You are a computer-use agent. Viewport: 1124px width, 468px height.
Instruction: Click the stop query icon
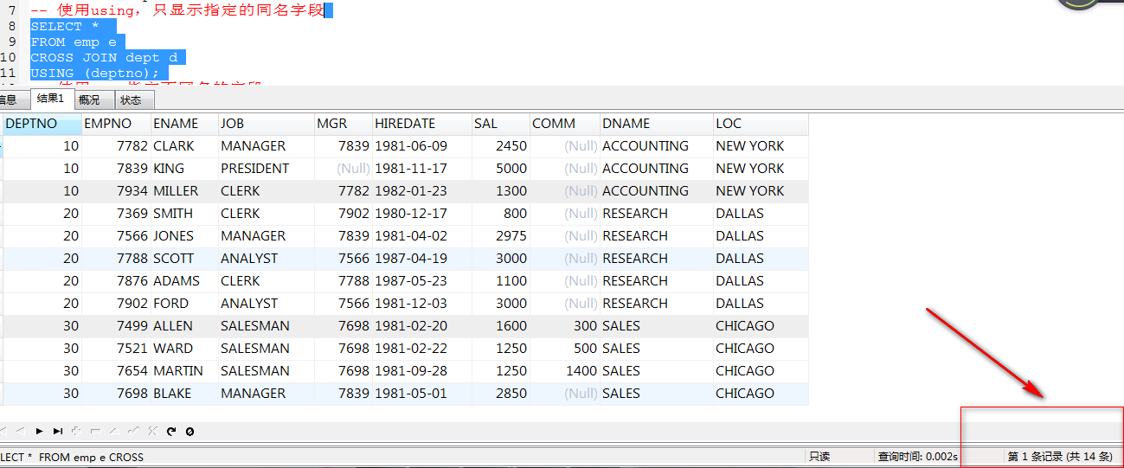190,431
